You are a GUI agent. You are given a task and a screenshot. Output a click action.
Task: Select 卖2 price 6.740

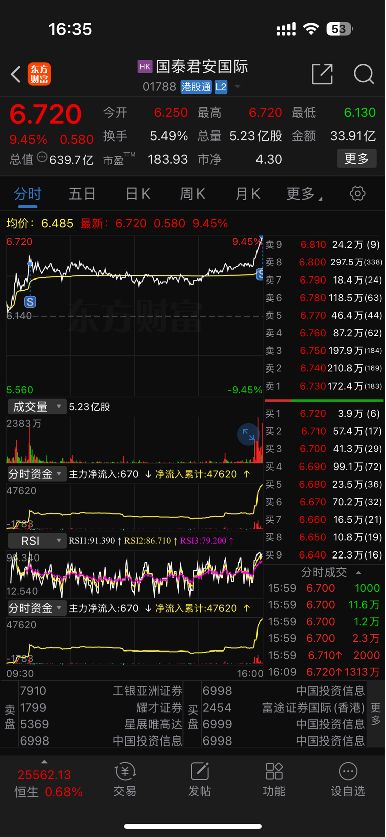[313, 368]
